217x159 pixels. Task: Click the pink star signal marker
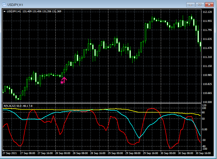coord(62,82)
